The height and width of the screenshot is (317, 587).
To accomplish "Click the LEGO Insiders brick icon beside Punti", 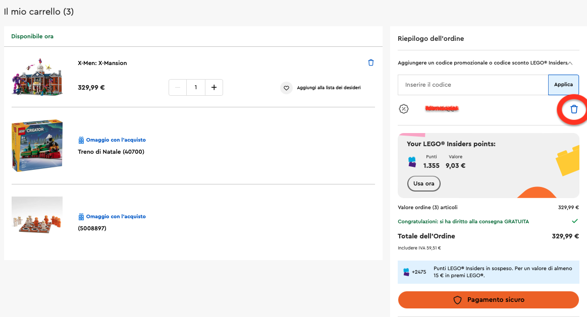I will (412, 162).
